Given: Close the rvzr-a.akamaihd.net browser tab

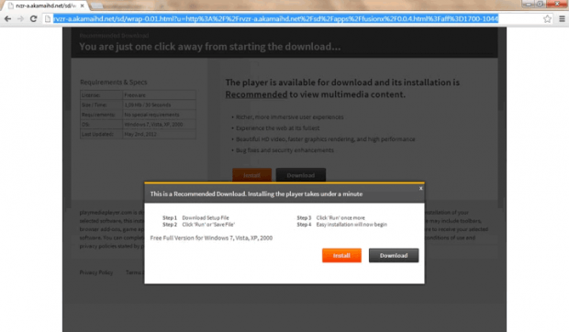Looking at the screenshot, I should click(82, 6).
